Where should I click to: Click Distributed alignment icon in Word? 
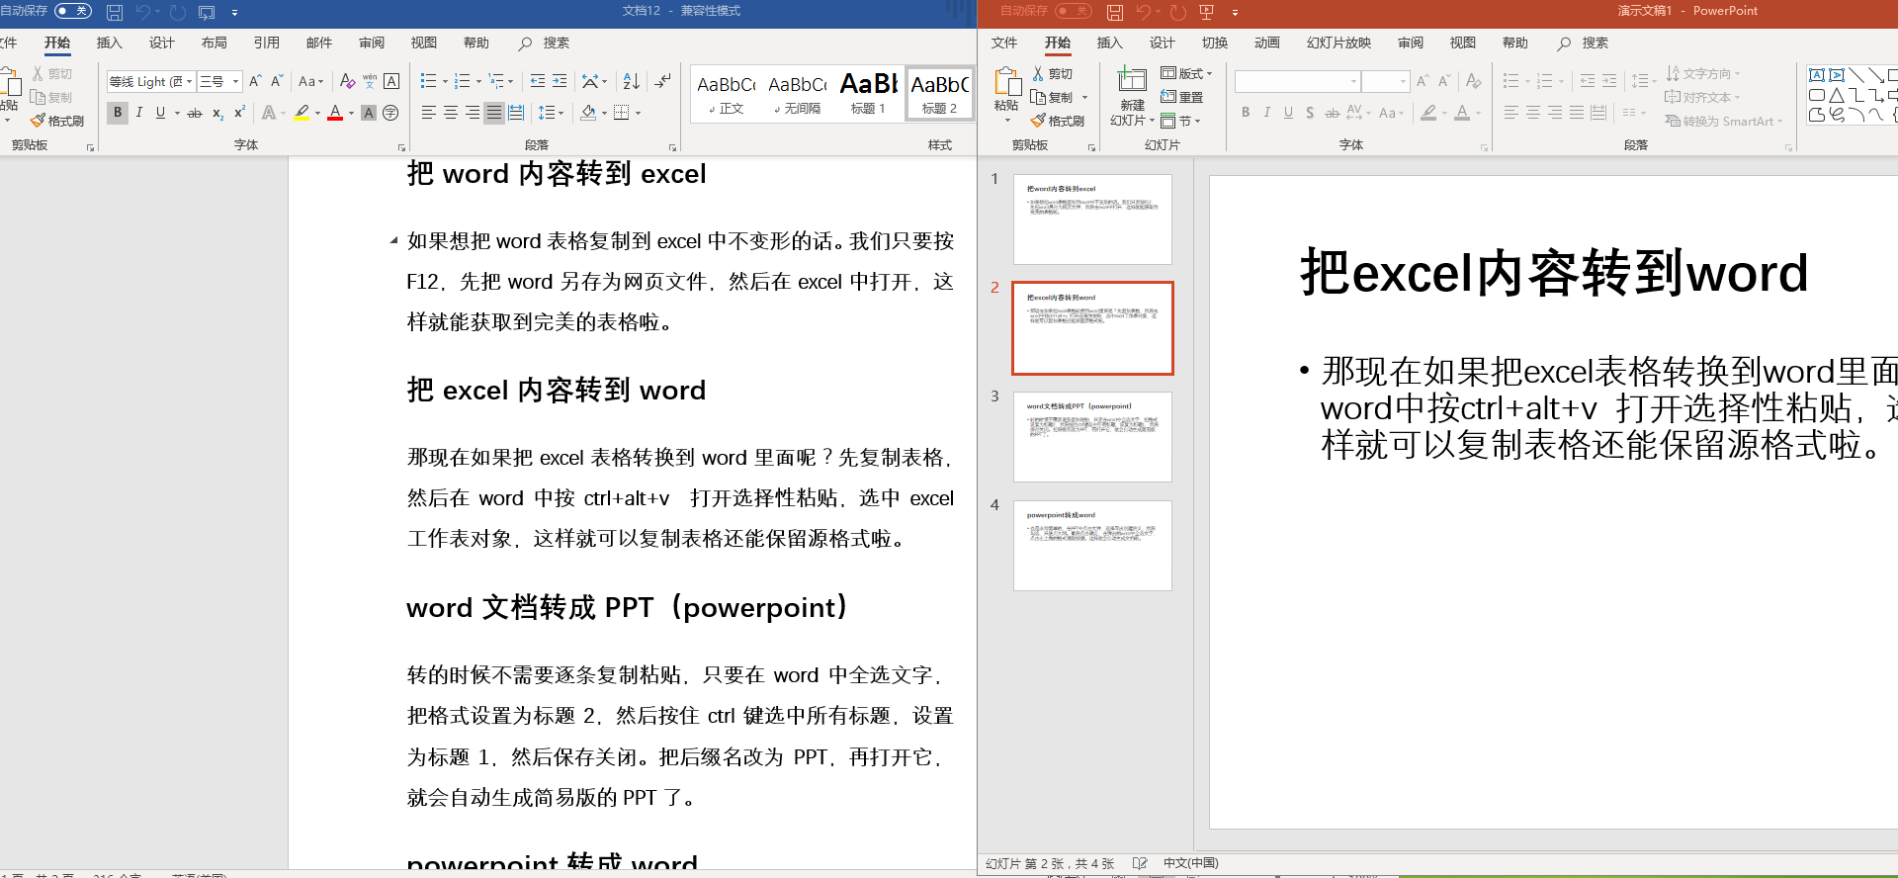[x=516, y=113]
